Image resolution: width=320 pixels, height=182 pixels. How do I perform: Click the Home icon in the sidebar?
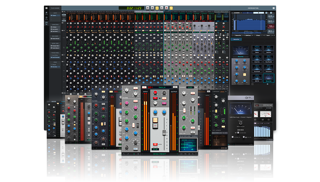46,12
